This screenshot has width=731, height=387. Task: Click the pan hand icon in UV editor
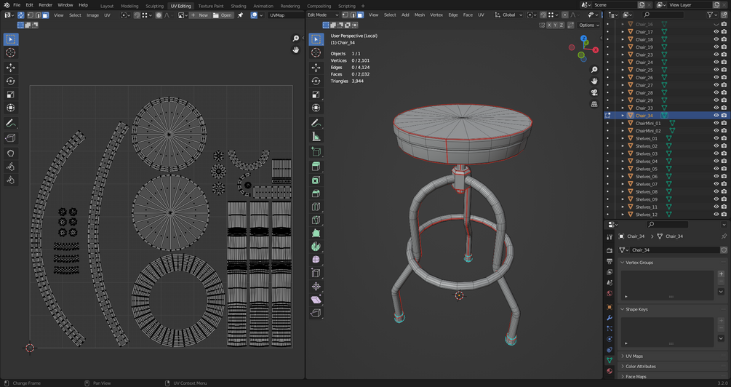pyautogui.click(x=295, y=50)
